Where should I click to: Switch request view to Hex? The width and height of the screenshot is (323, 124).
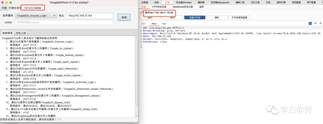coord(164,24)
